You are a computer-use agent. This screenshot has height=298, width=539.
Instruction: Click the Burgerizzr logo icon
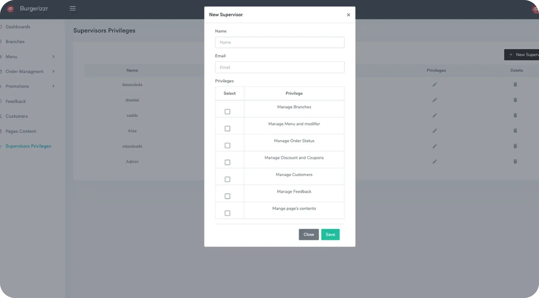(x=10, y=9)
